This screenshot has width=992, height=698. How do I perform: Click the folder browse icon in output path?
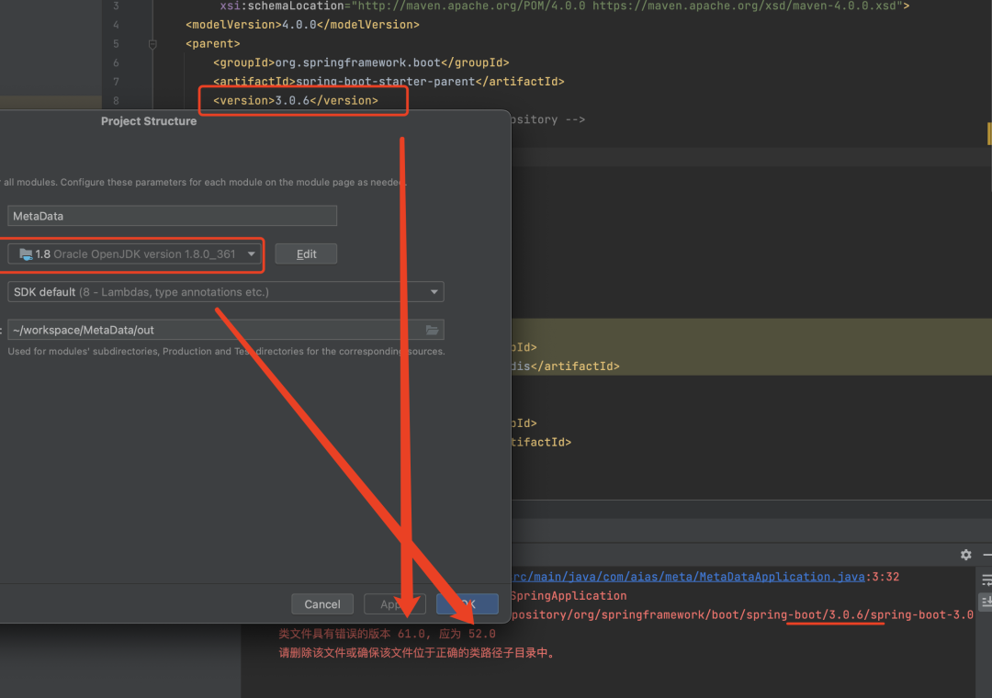432,330
